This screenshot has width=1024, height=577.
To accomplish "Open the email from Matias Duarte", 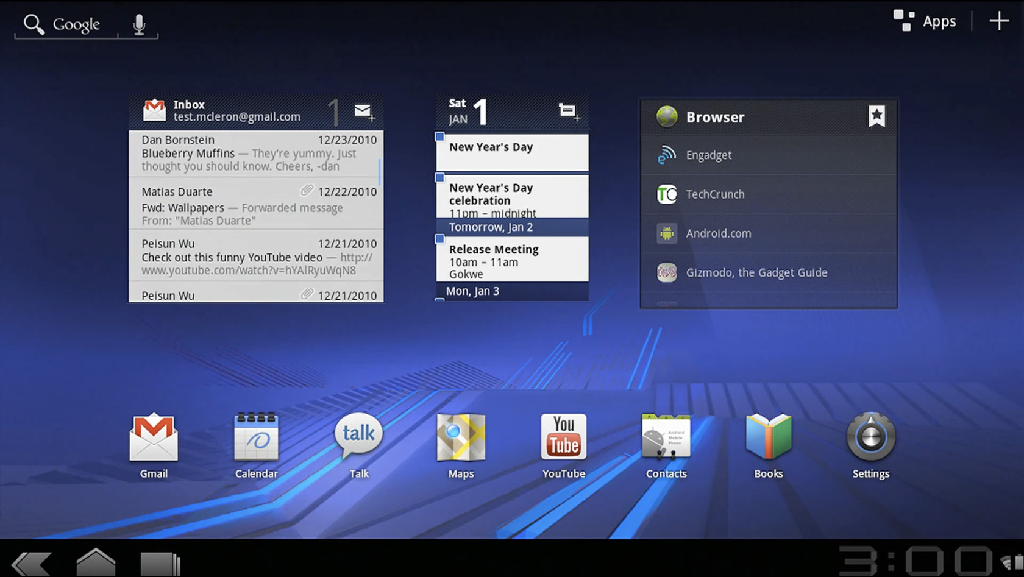I will (256, 206).
